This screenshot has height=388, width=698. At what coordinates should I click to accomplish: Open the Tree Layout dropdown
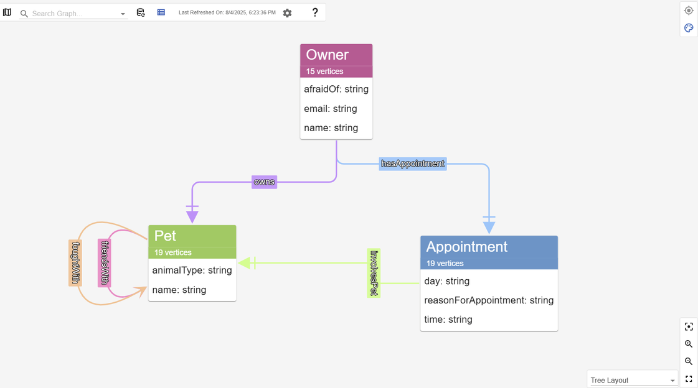point(632,380)
